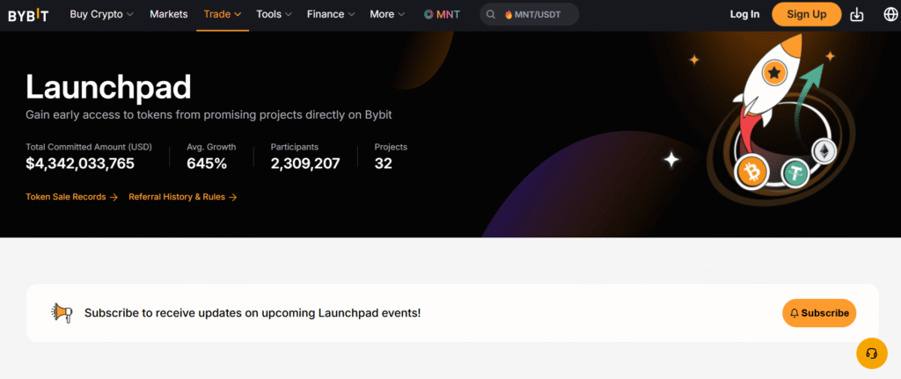This screenshot has height=379, width=901.
Task: Open the Tools dropdown
Action: 275,14
